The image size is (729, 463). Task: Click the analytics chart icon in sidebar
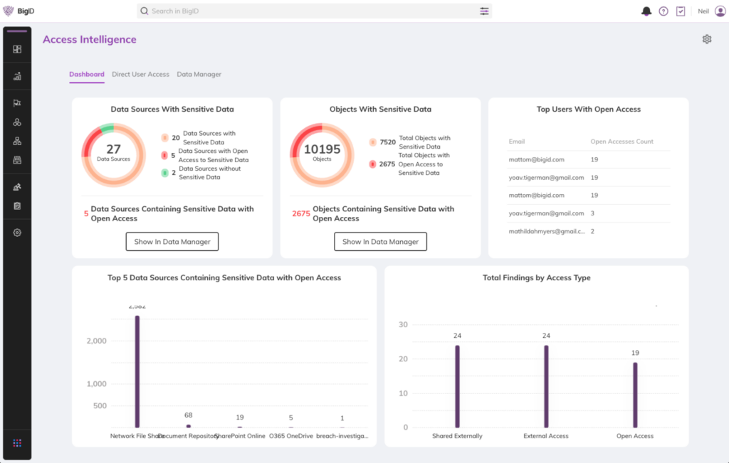point(17,76)
